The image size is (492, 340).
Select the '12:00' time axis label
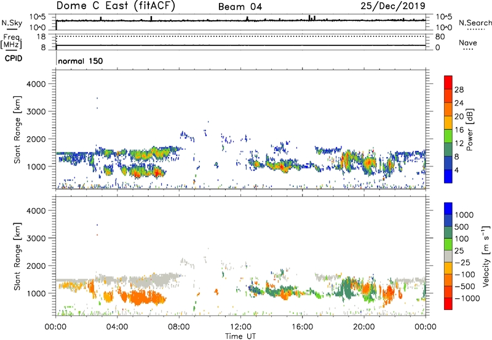pos(240,327)
